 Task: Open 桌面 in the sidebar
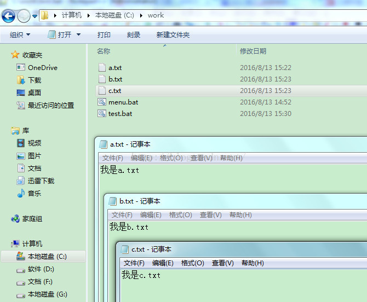click(x=29, y=93)
